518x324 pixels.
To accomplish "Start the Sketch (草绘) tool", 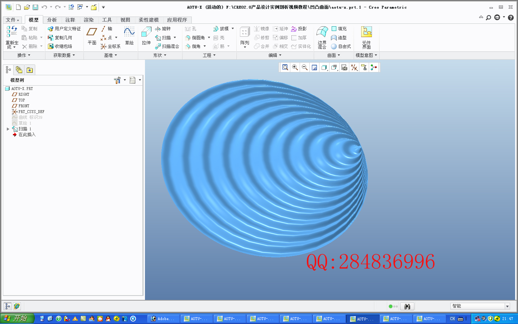I will [129, 36].
